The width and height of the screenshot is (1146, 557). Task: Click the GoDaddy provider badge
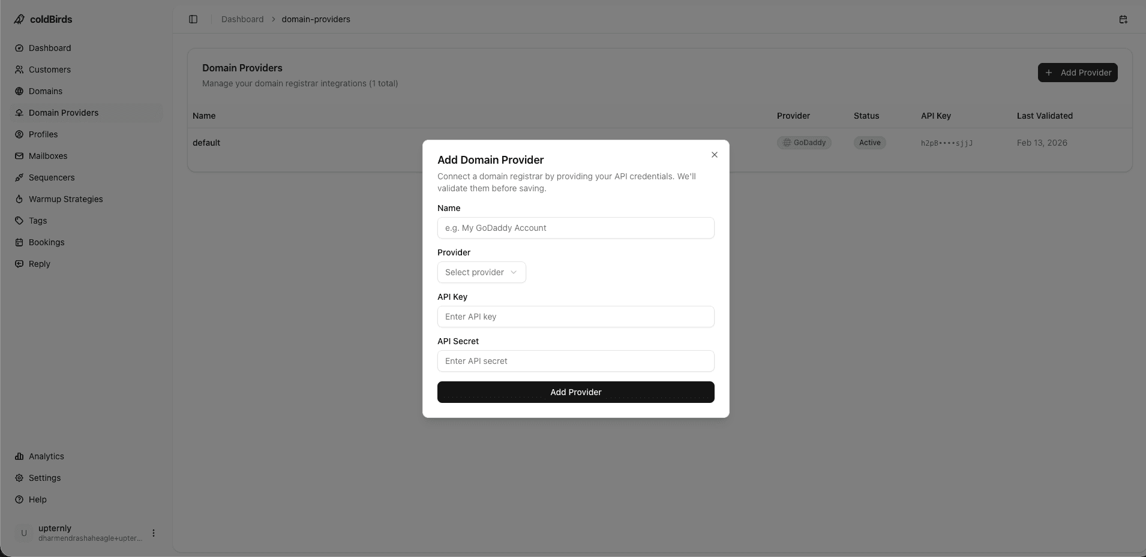(x=804, y=143)
